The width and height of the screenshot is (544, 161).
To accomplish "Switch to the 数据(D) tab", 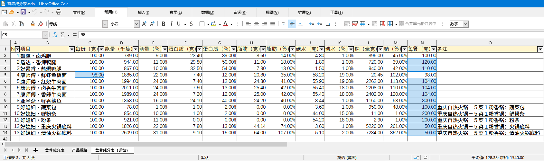I will [x=208, y=13].
